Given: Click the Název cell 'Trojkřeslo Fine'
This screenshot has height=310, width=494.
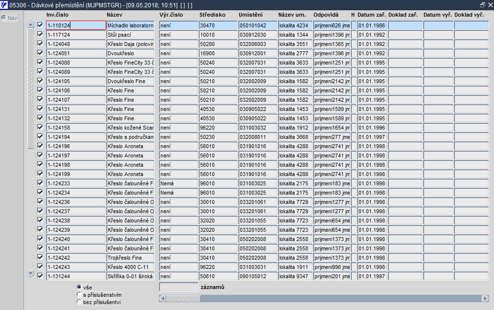Looking at the screenshot, I should click(x=130, y=258).
